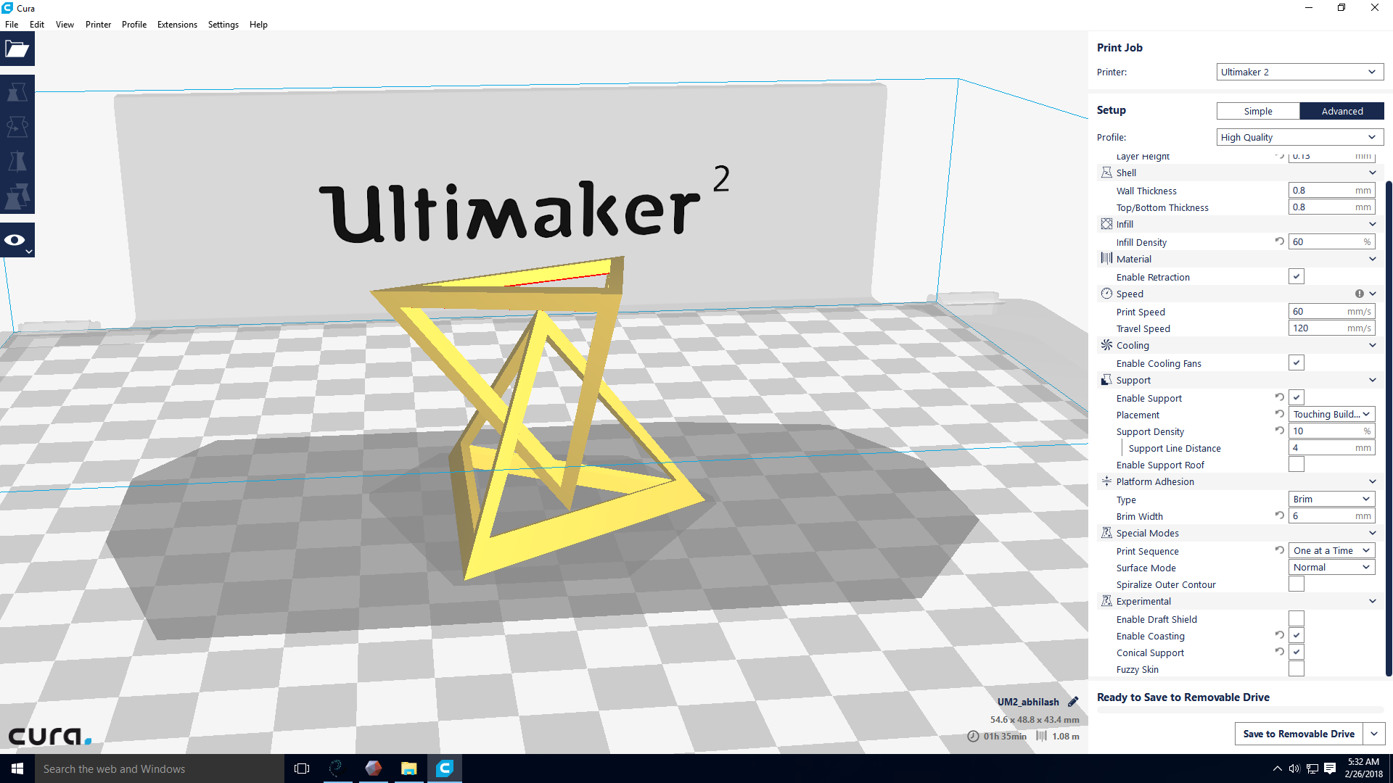Reset Support Density with the revert arrow

[1280, 431]
